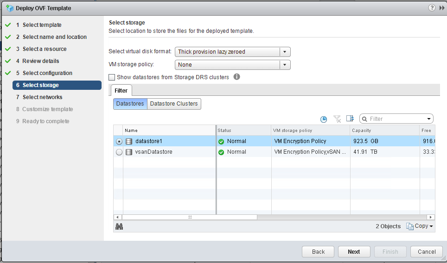Click the Next button
Image resolution: width=447 pixels, height=263 pixels.
(x=354, y=251)
